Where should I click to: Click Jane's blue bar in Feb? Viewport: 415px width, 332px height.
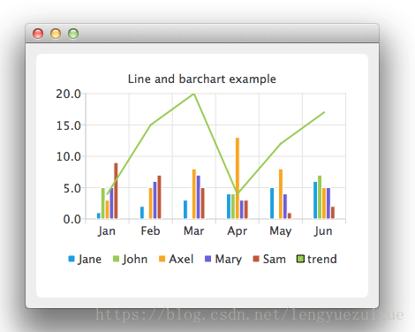pos(142,213)
